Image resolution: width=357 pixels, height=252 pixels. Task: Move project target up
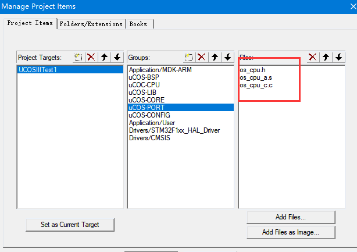pyautogui.click(x=104, y=57)
